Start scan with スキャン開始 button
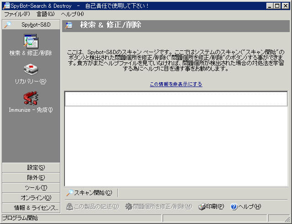The height and width of the screenshot is (224, 292). 90,193
